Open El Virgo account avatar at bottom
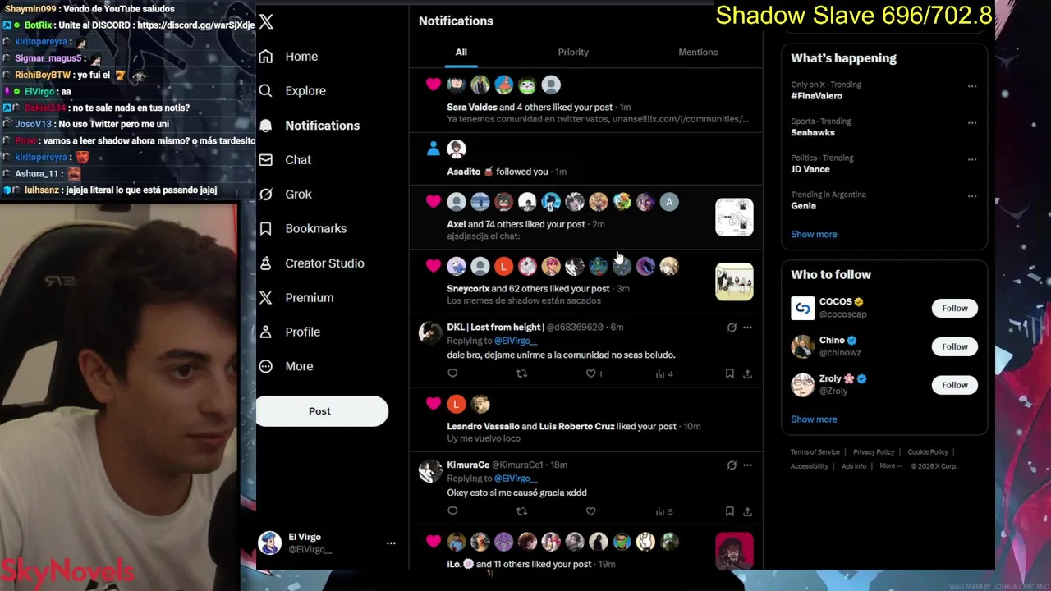 coord(269,543)
